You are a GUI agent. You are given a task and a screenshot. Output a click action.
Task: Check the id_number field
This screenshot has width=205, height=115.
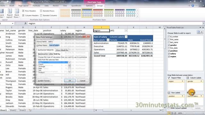pos(169,37)
